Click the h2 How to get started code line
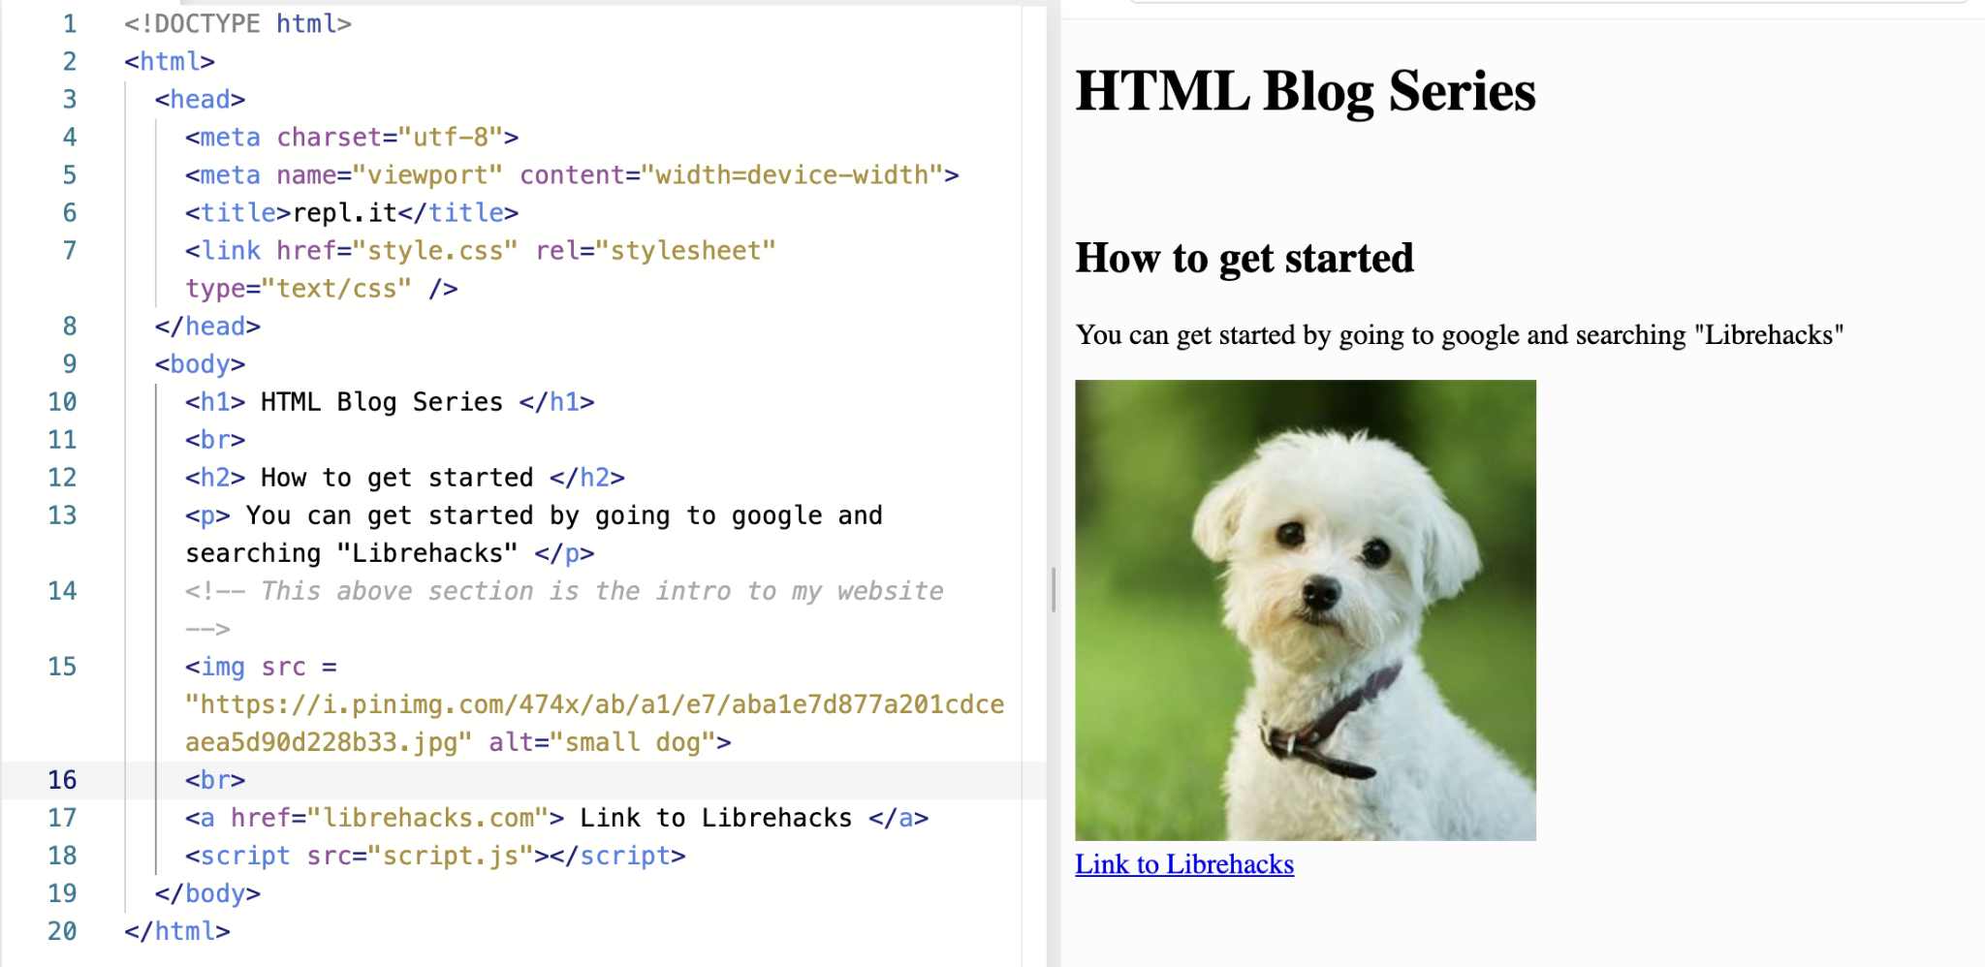Screen dimensions: 1985x967 coord(405,477)
